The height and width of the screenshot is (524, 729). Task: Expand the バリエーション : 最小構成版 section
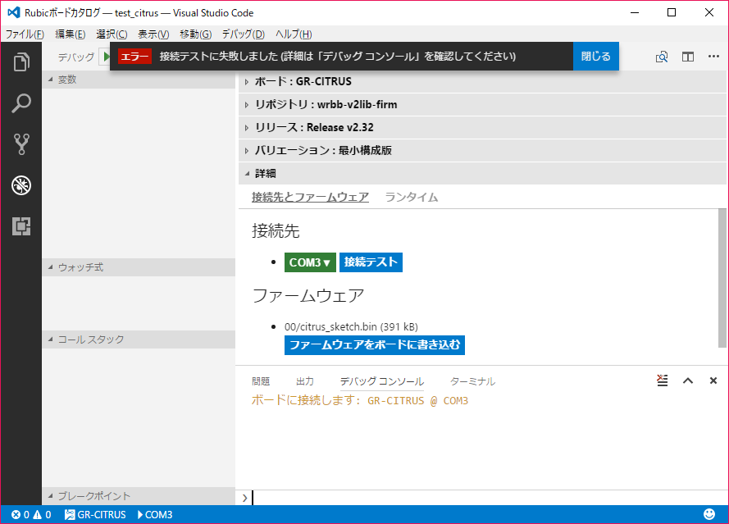tap(483, 151)
